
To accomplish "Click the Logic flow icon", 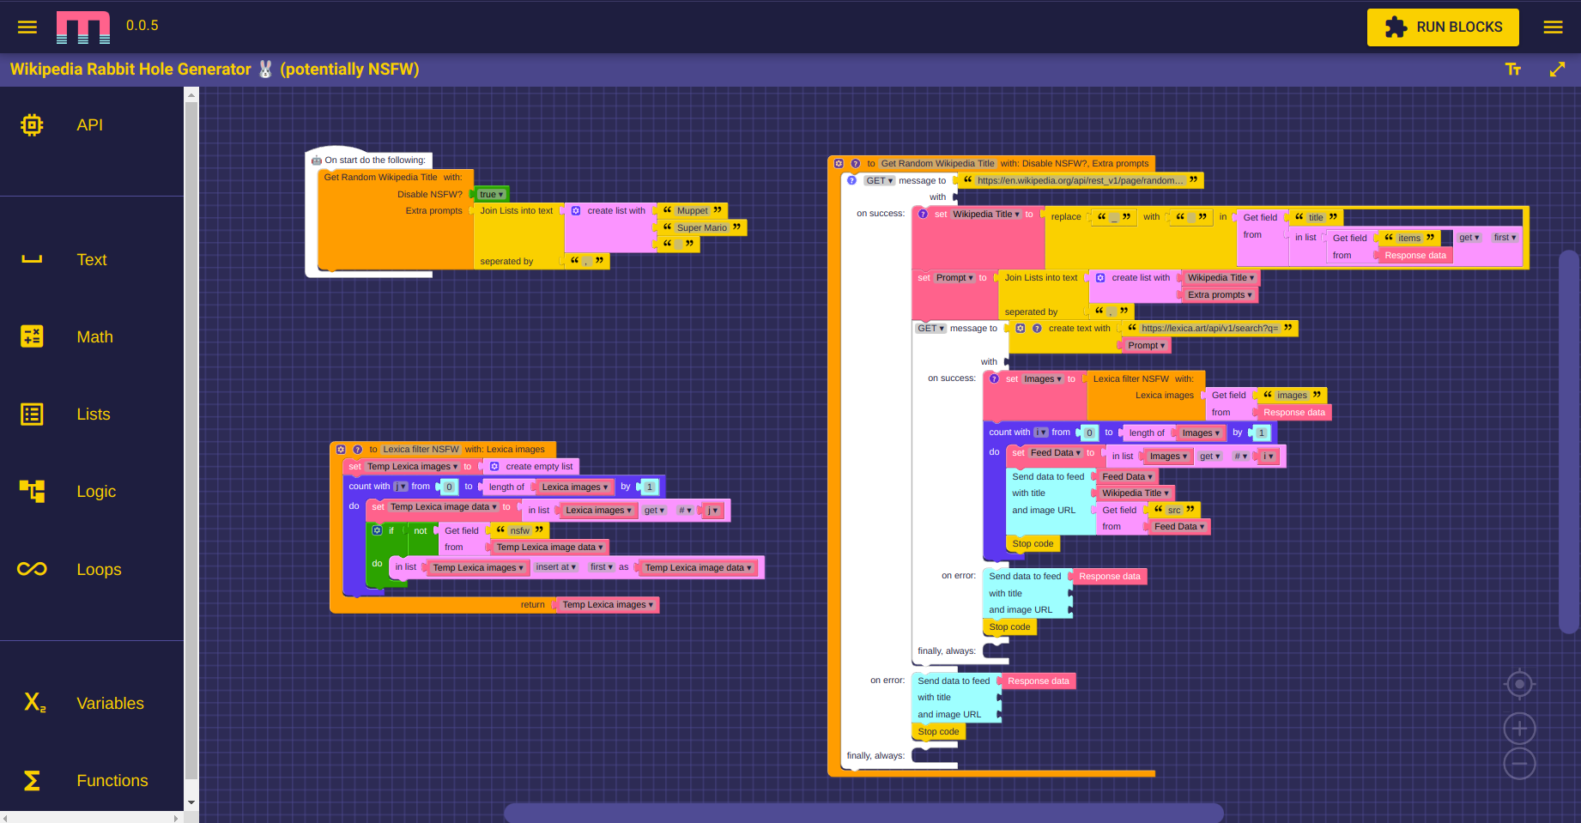I will click(32, 491).
